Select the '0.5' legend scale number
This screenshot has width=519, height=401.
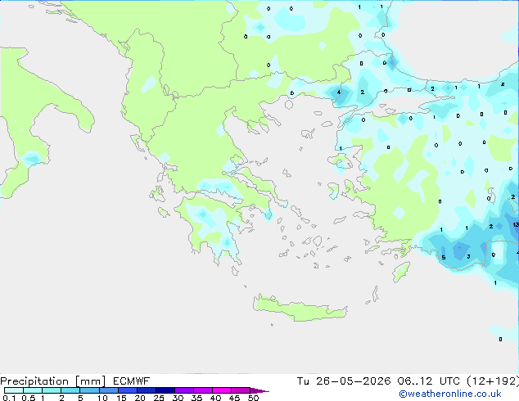[29, 398]
